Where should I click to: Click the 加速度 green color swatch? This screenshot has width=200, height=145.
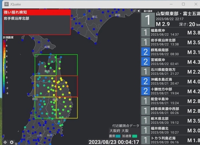134,136
